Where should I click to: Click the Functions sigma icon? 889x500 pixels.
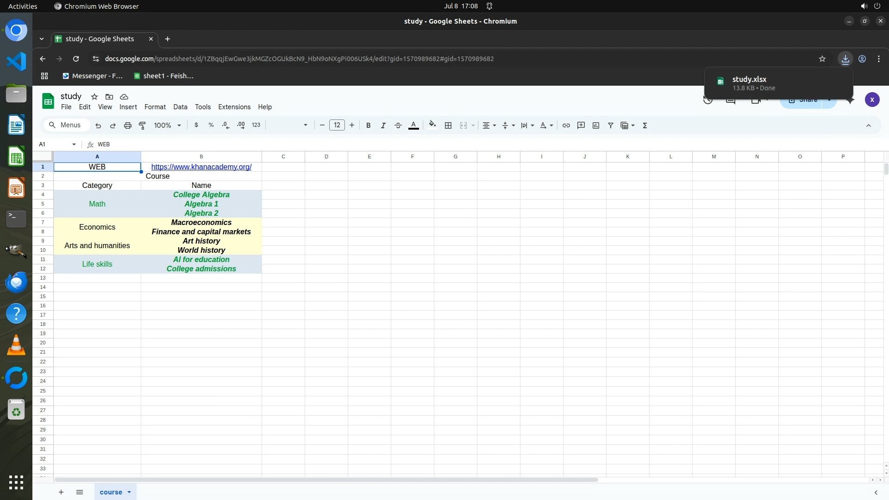[x=645, y=125]
